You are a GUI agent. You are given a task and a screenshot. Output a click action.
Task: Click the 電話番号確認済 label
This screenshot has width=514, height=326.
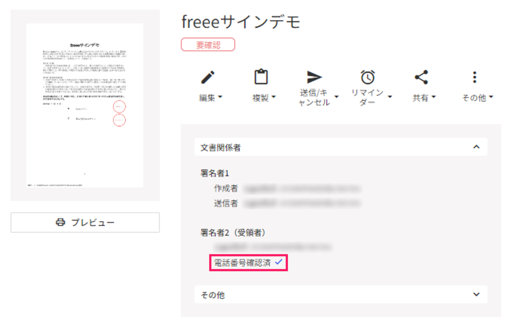[242, 263]
